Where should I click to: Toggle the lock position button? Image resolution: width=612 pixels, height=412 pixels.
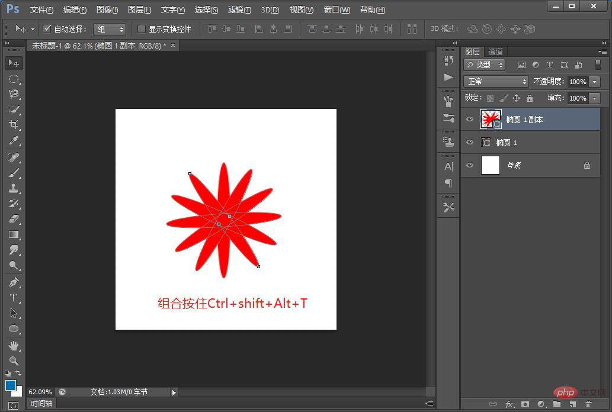click(x=517, y=98)
